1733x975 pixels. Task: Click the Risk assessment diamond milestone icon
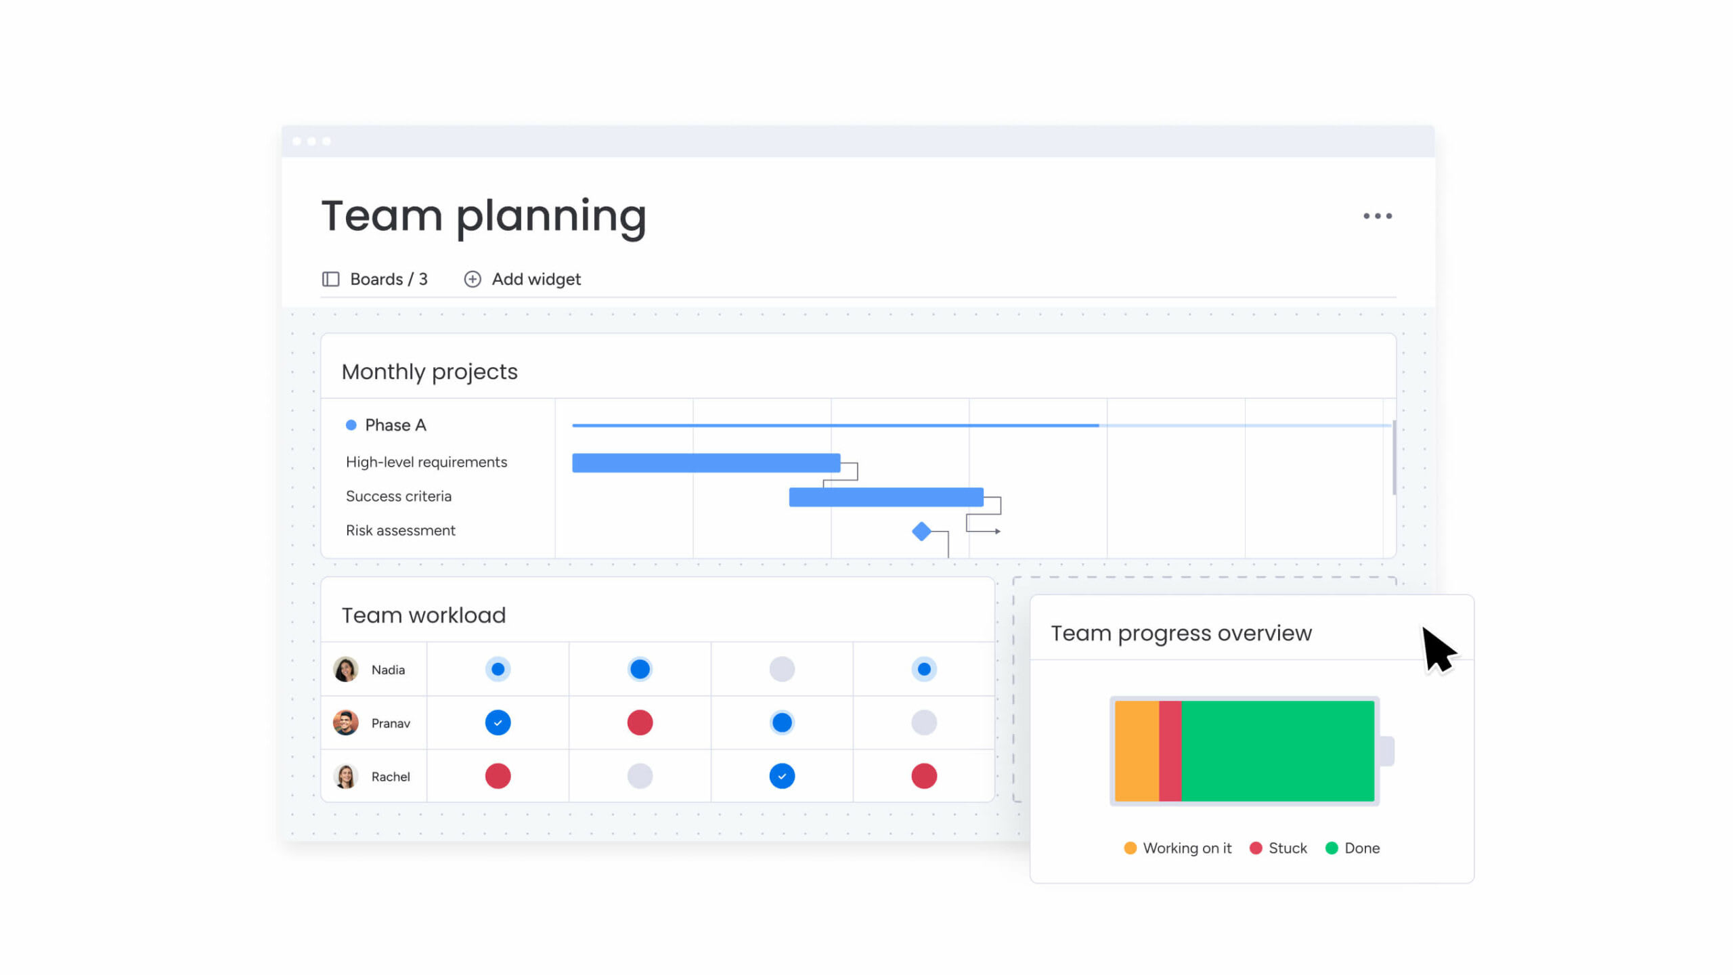921,531
